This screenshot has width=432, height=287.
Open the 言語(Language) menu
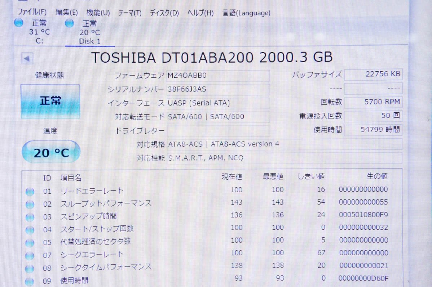(x=246, y=13)
